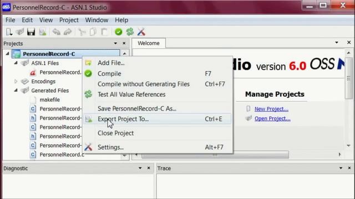Click the New Project... link

(x=271, y=109)
